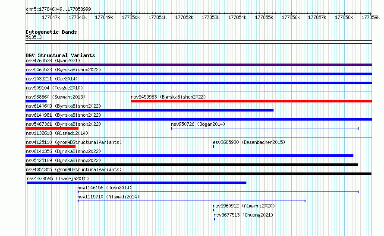
Task: Click ruler position 177852k
Action: [184, 17]
